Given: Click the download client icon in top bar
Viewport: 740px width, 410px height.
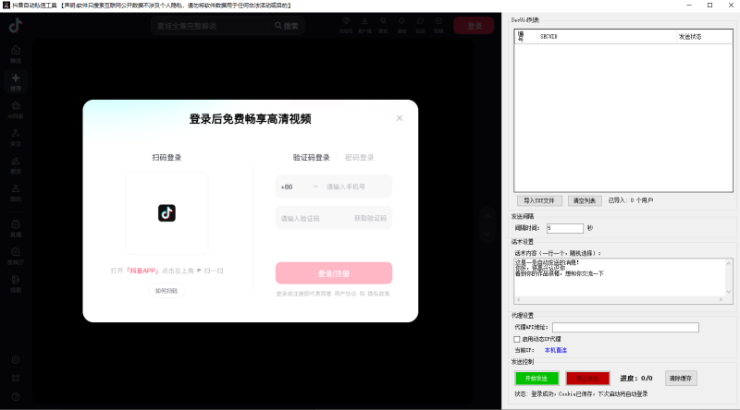Looking at the screenshot, I should (364, 25).
